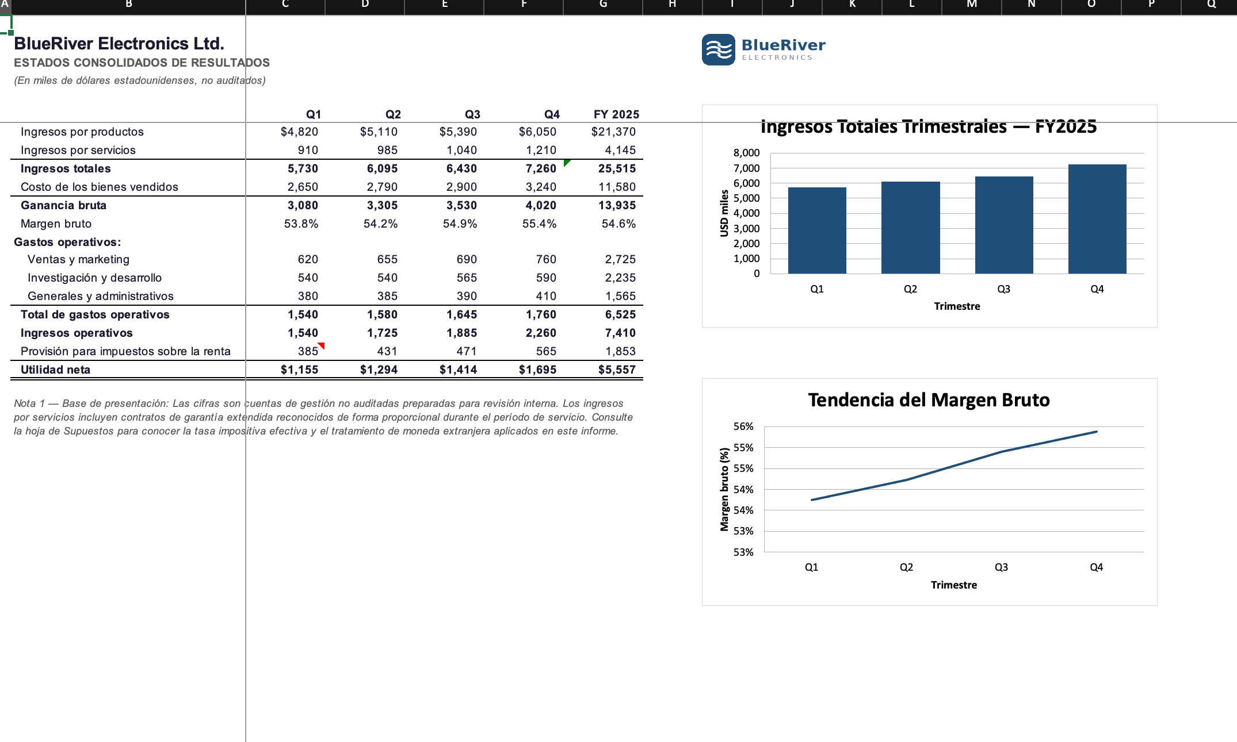Select the Margen bruto row label
Viewport: 1237px width, 742px height.
(x=56, y=224)
